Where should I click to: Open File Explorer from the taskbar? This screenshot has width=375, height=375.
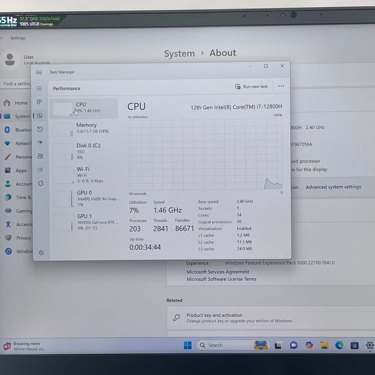click(324, 345)
